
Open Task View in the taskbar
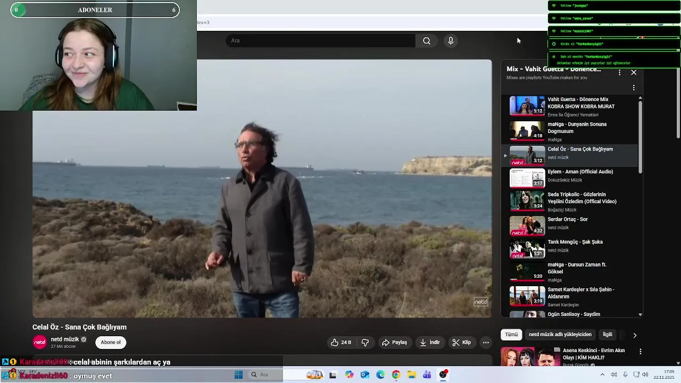pyautogui.click(x=333, y=375)
